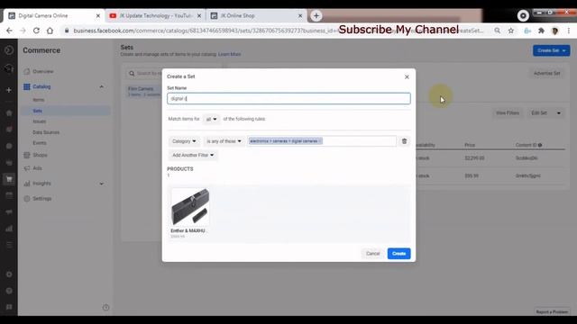Select the Digital Camera Online tab
Viewport: 577px width, 324px height.
coord(54,16)
